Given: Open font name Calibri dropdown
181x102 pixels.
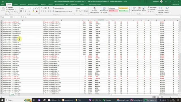Looking at the screenshot, I should (x=29, y=8).
